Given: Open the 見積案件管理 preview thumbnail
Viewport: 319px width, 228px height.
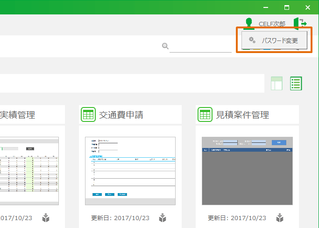Looking at the screenshot, I should pos(247,171).
